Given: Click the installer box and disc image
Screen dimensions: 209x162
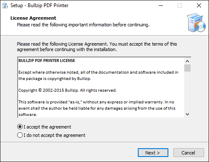Looking at the screenshot, I should pyautogui.click(x=196, y=23).
